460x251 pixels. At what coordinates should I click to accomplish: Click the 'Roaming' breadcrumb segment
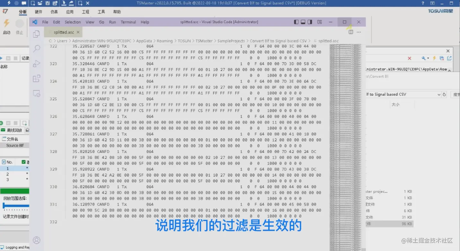coord(165,41)
